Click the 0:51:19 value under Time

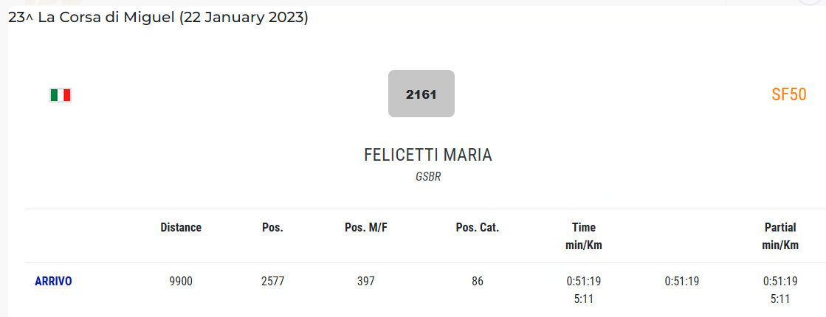[584, 281]
